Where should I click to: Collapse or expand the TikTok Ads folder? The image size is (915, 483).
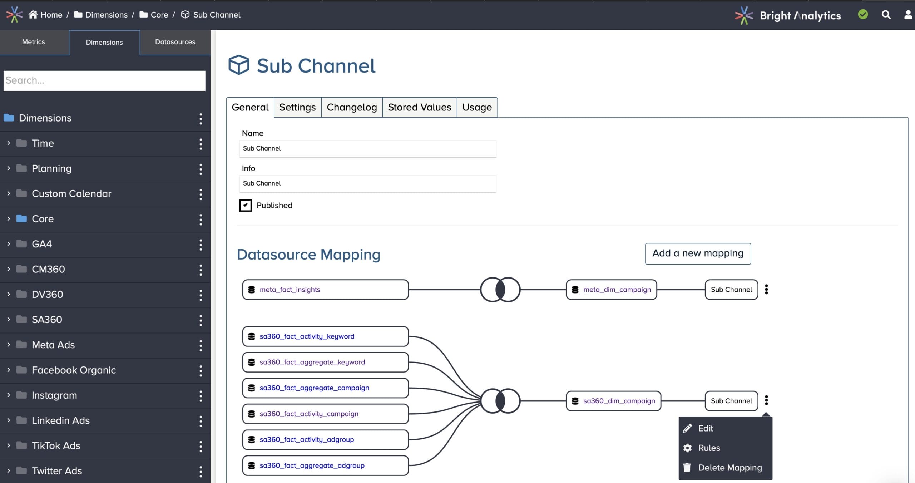[8, 445]
